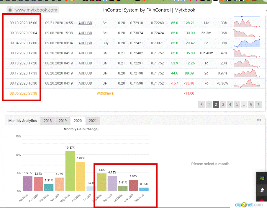Select the Nov 2020 bar showing 3.05%
267x208 pixels.
(133, 185)
